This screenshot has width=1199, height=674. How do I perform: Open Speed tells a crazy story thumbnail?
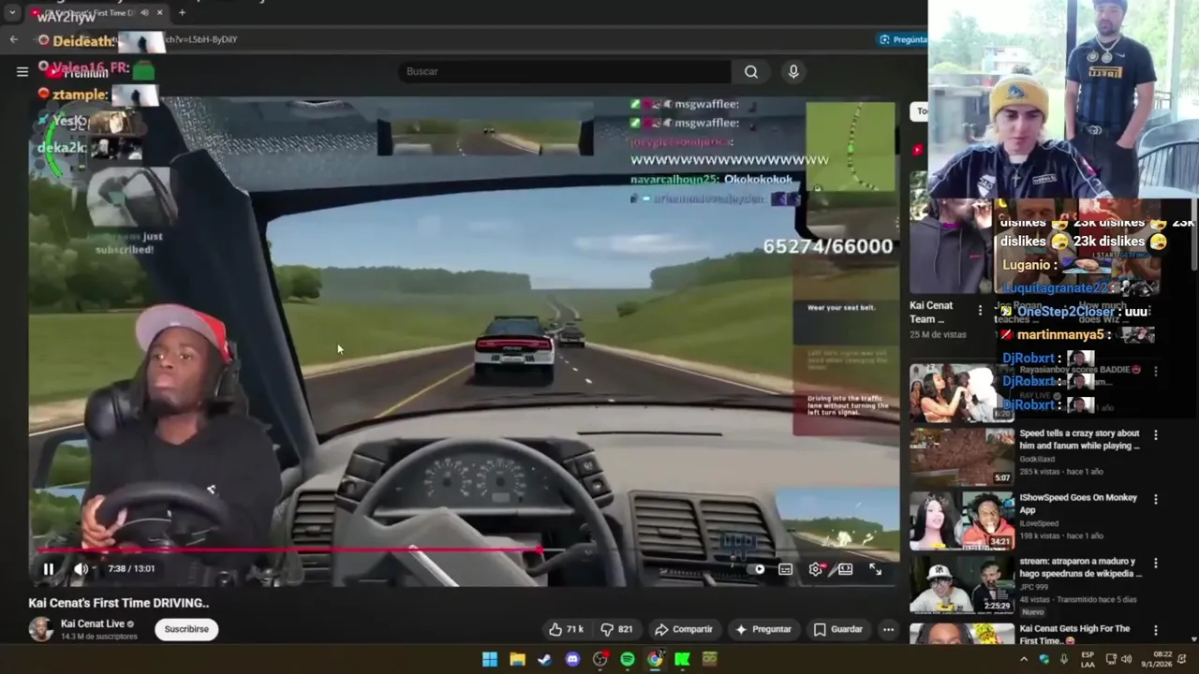[x=961, y=456]
